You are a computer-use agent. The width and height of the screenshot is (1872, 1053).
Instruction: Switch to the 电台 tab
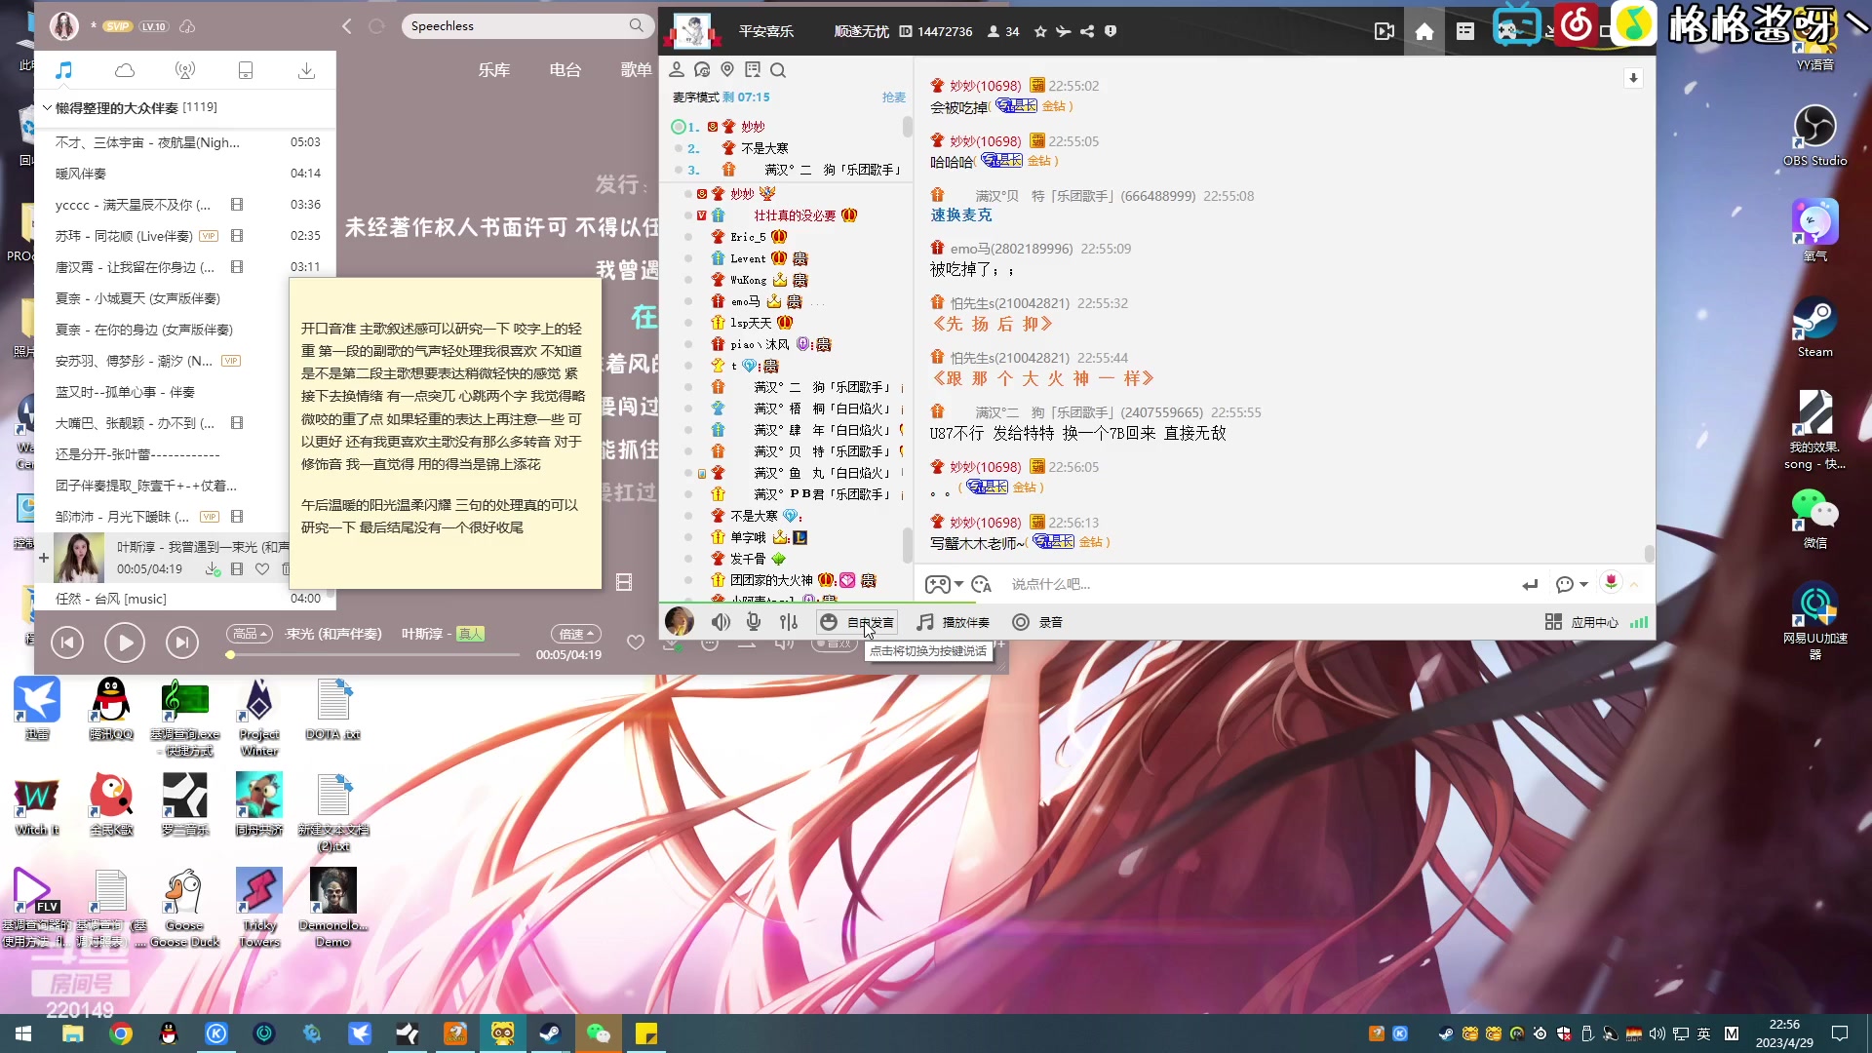click(565, 70)
